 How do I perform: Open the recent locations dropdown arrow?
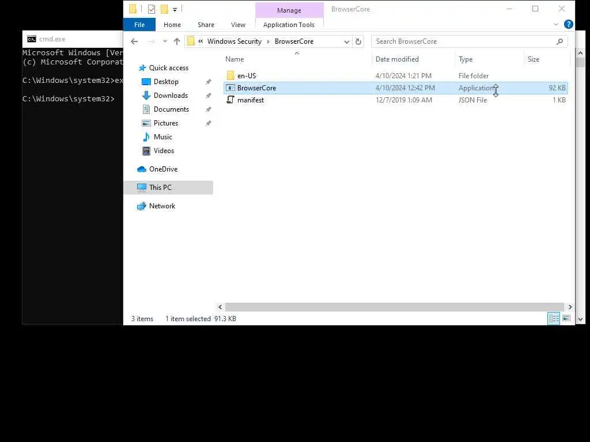(x=165, y=41)
